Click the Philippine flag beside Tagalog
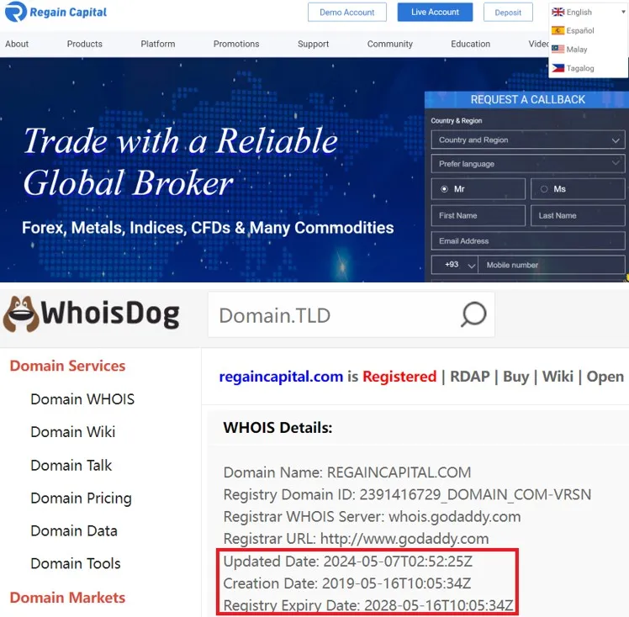 pos(558,68)
